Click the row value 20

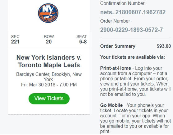coord(49,42)
